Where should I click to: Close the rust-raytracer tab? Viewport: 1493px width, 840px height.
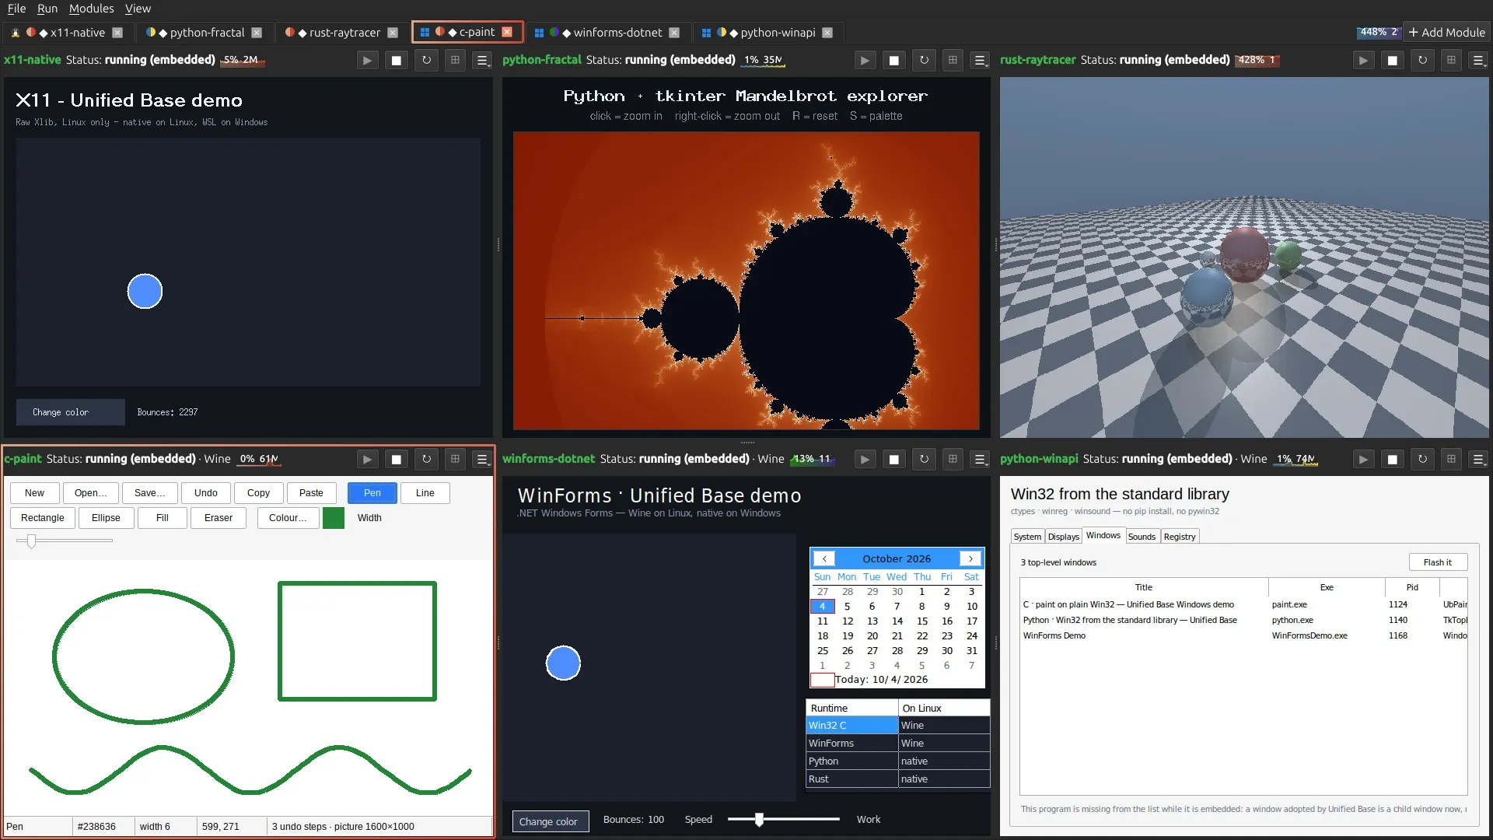pos(393,33)
